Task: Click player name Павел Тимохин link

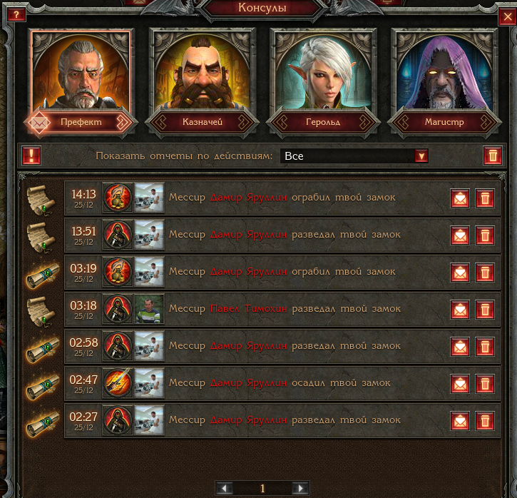Action: (x=249, y=309)
